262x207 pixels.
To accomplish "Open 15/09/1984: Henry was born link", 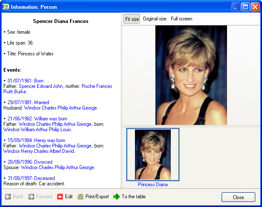I will coord(36,140).
